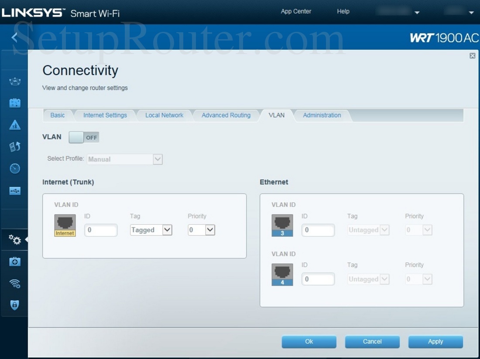Viewport: 480px width, 359px height.
Task: Open the Troubleshooting medical kit icon
Action: tap(15, 261)
